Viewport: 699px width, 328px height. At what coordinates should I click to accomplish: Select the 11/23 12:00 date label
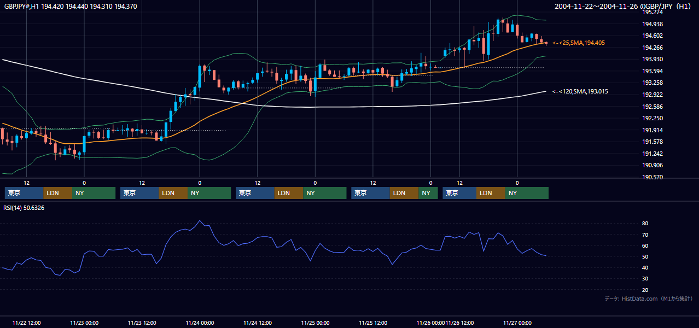click(x=142, y=323)
